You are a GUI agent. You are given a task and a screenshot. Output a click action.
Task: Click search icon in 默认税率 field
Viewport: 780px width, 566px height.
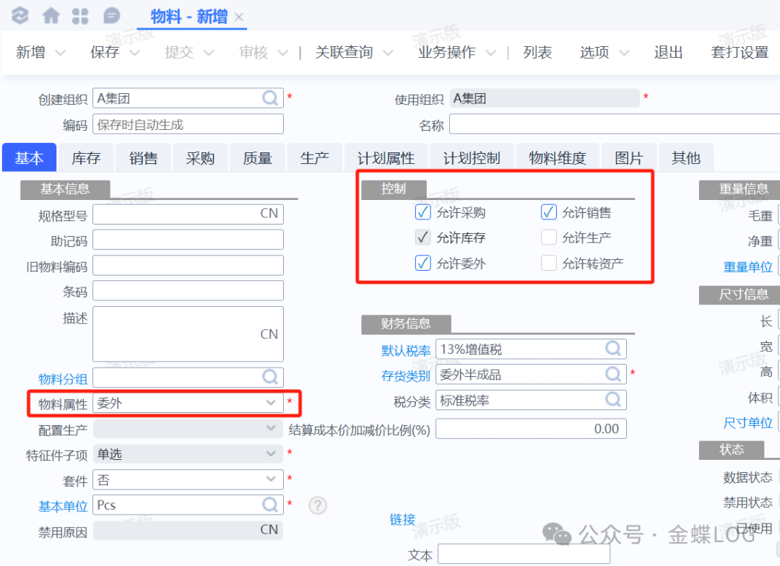coord(613,349)
